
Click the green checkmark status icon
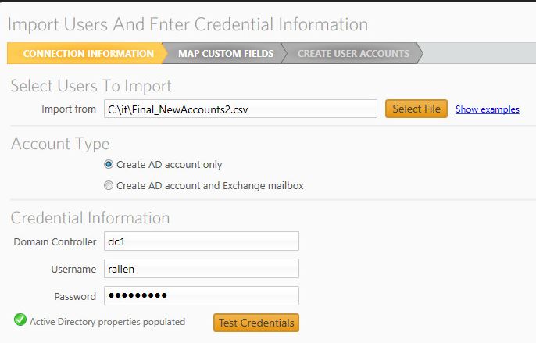pos(20,320)
